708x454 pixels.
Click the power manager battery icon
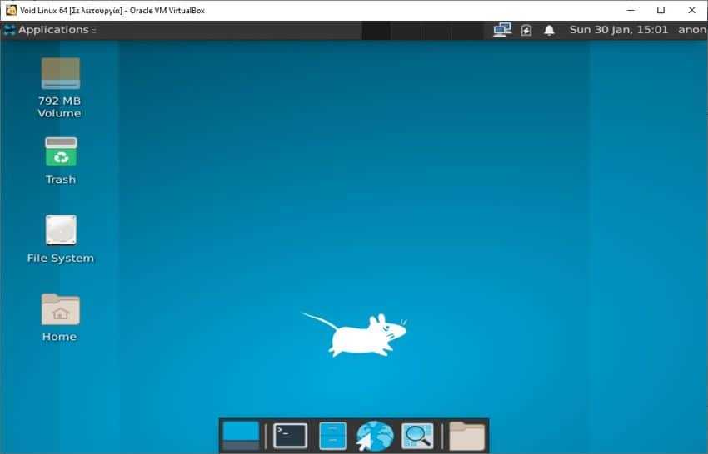pos(526,30)
